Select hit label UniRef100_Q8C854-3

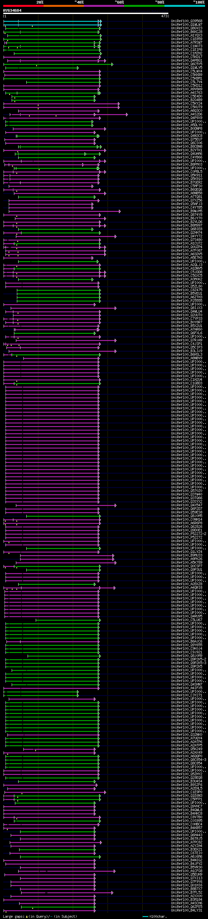click(189, 760)
